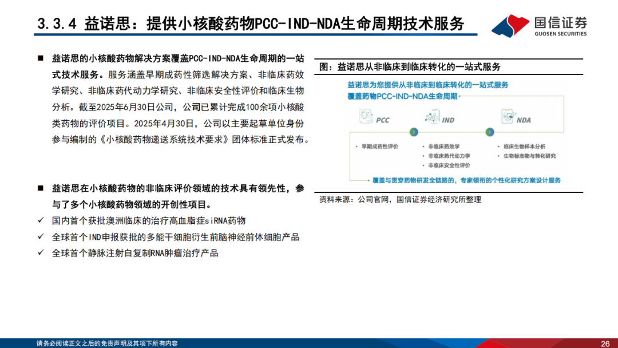
Task: Click the 生物标志物与转化研究 bullet item
Action: [526, 156]
